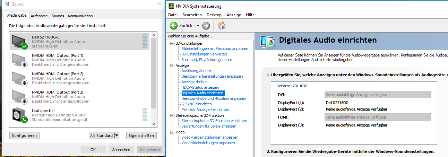Click the Konfigurieren button

click(x=25, y=136)
